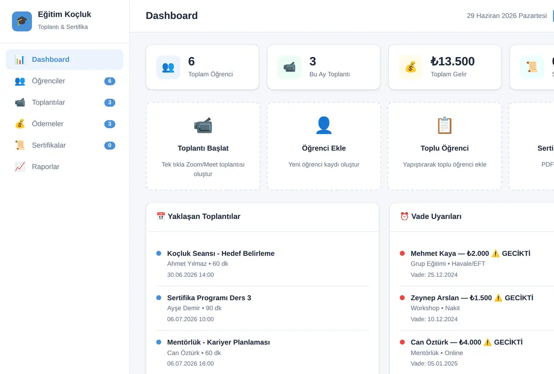This screenshot has width=554, height=374.
Task: Click the graduation cap app logo
Action: pyautogui.click(x=22, y=21)
